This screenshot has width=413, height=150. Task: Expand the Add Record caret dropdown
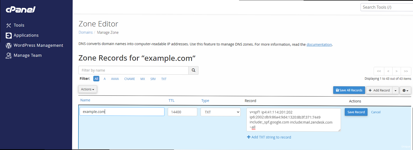(395, 91)
